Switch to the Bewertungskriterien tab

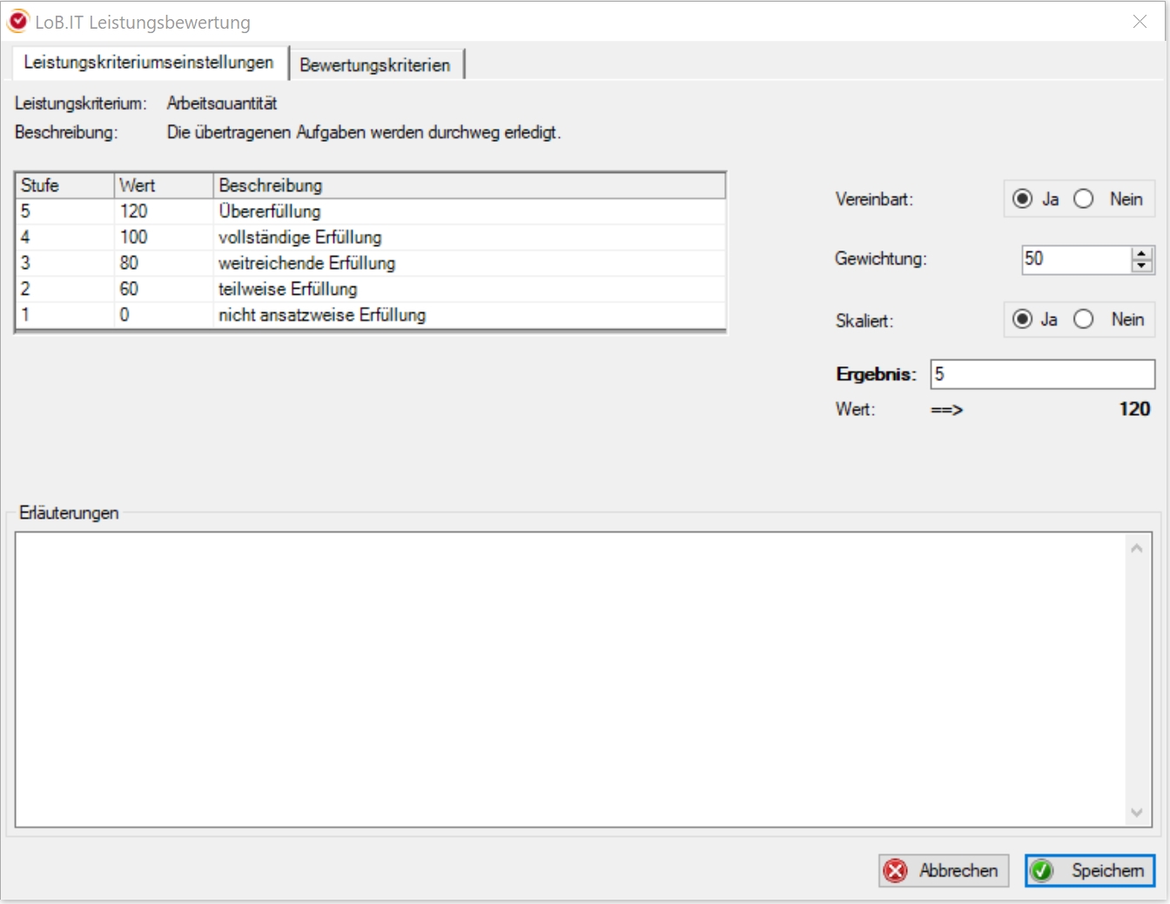[375, 64]
